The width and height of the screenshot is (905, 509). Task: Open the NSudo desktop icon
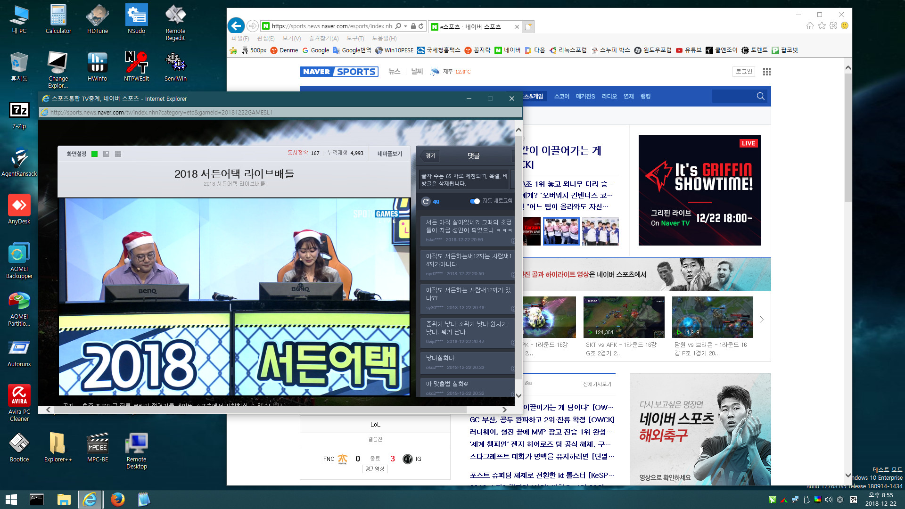pyautogui.click(x=136, y=19)
